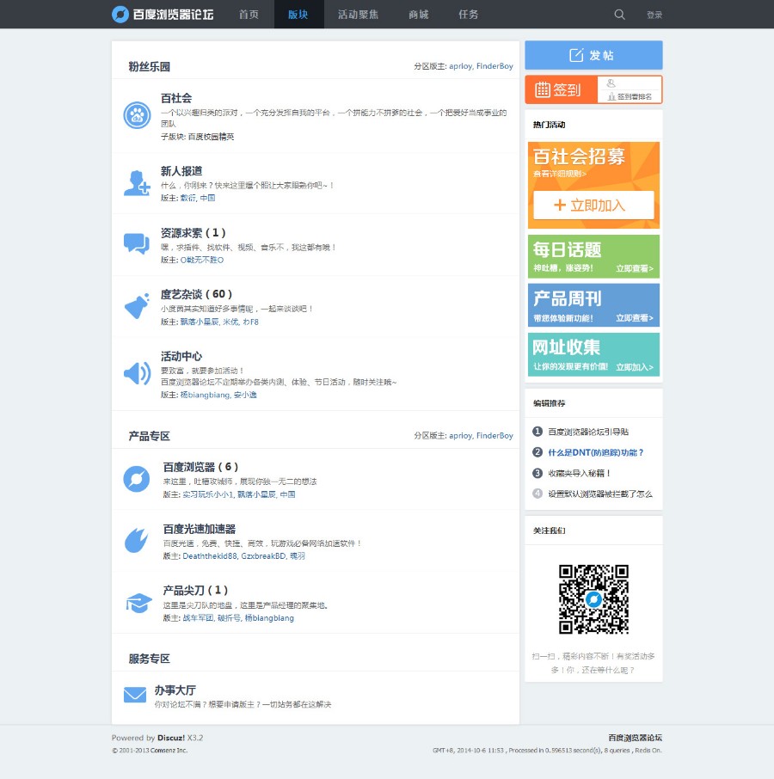Image resolution: width=774 pixels, height=779 pixels.
Task: Click the 产品尖刀 graduation cap icon
Action: pyautogui.click(x=138, y=603)
